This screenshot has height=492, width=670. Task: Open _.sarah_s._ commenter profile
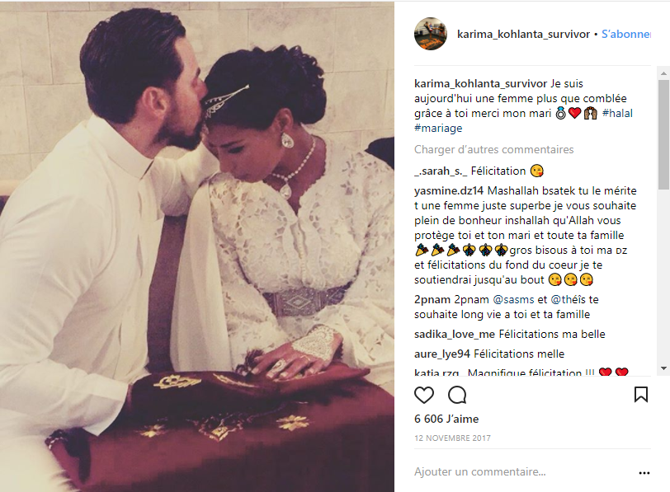[x=441, y=171]
